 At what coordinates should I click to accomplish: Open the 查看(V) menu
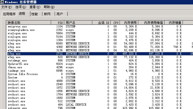pos(35,7)
